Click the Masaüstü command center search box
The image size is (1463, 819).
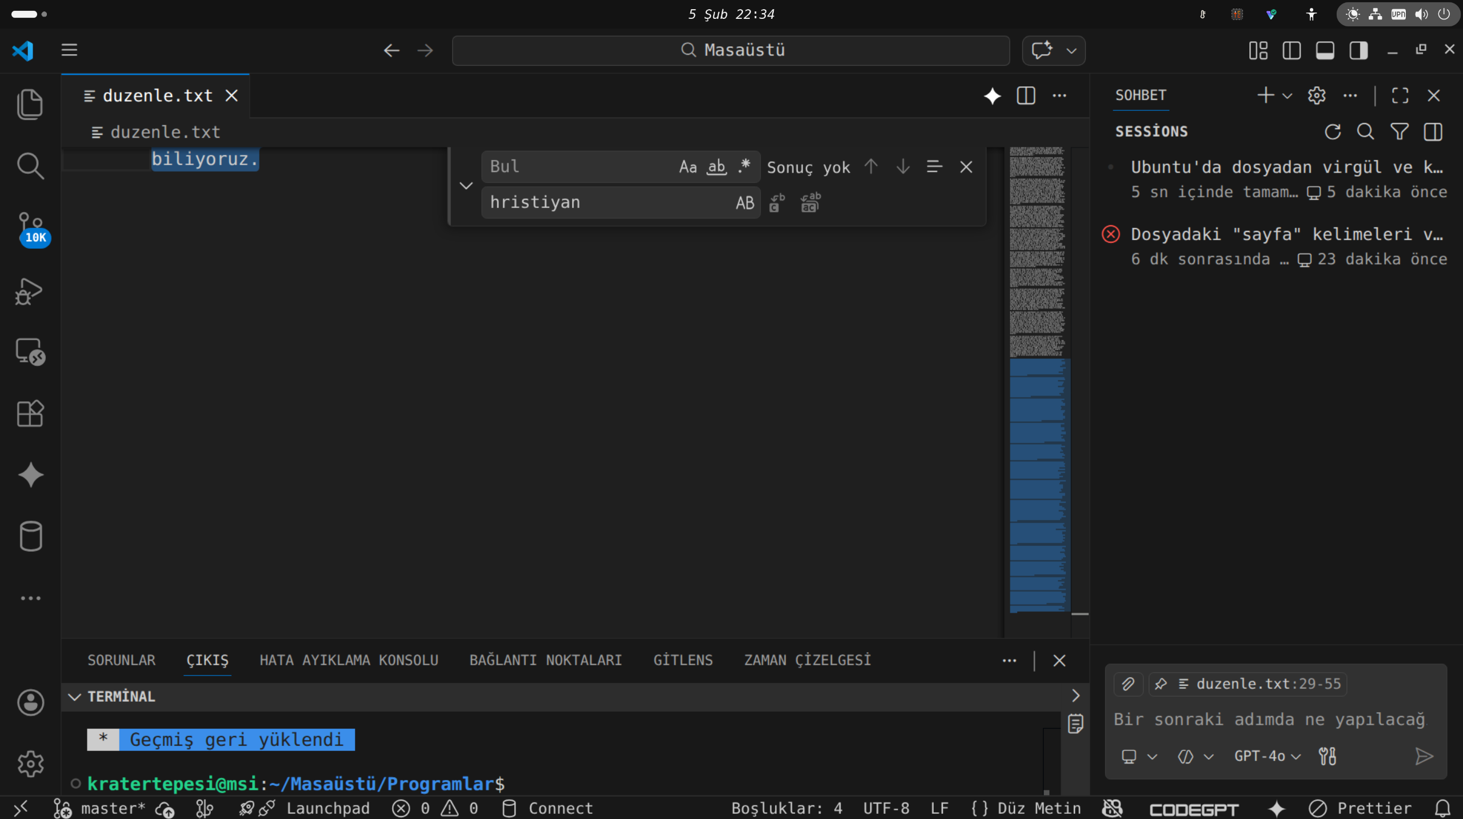pyautogui.click(x=731, y=50)
